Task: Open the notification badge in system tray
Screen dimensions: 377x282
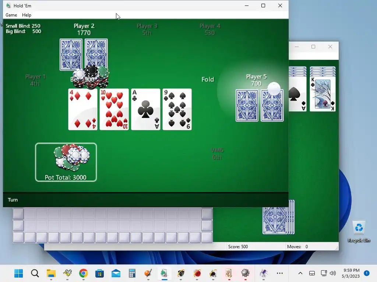Action: point(367,273)
